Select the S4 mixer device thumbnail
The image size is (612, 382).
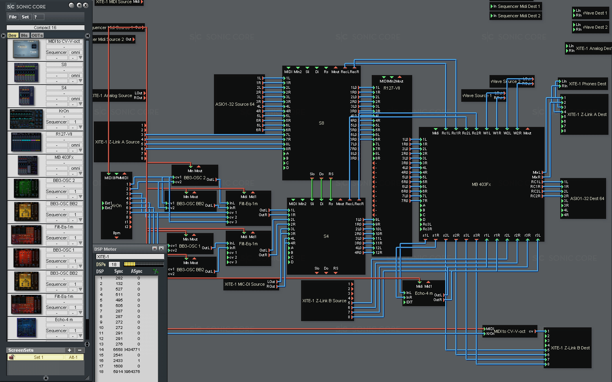click(x=26, y=96)
